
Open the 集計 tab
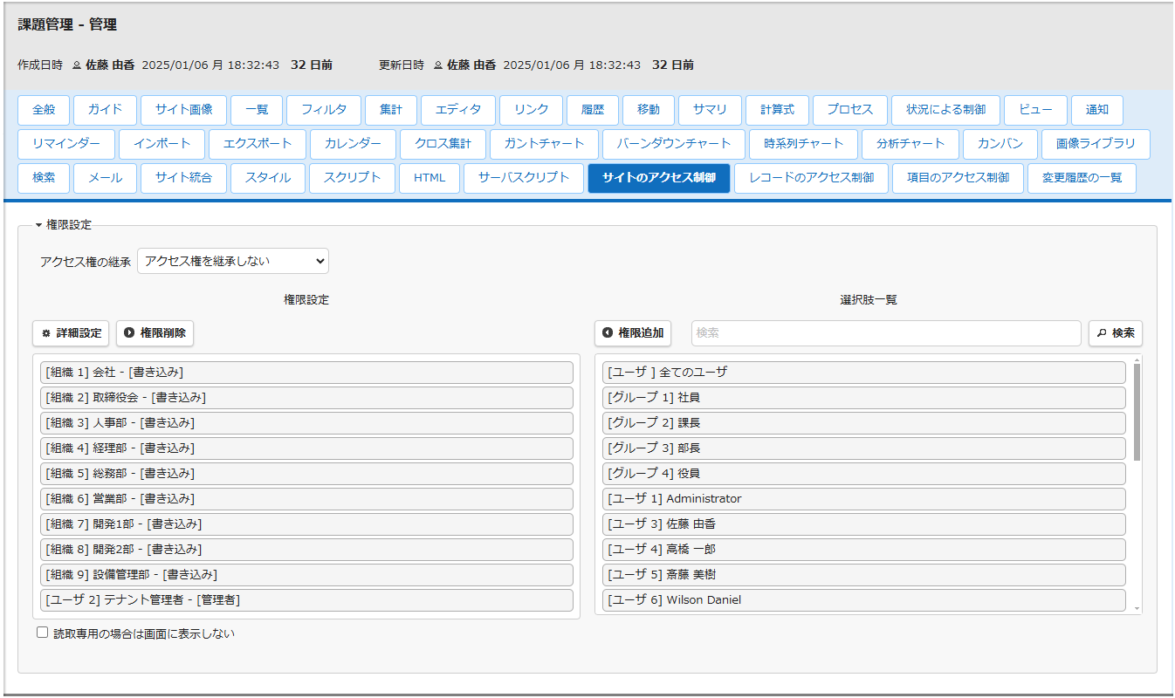coord(391,110)
